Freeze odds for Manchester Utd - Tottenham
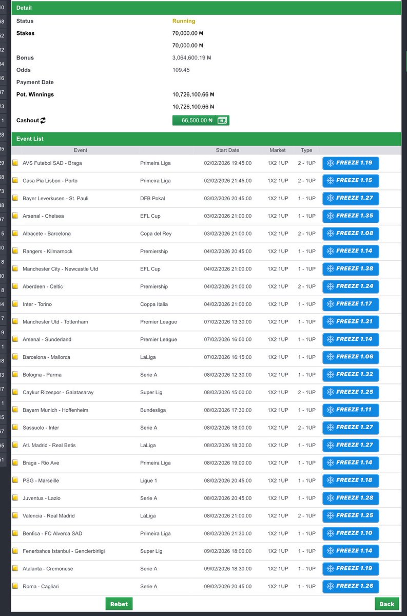Viewport: 407px width, 616px height. tap(351, 322)
